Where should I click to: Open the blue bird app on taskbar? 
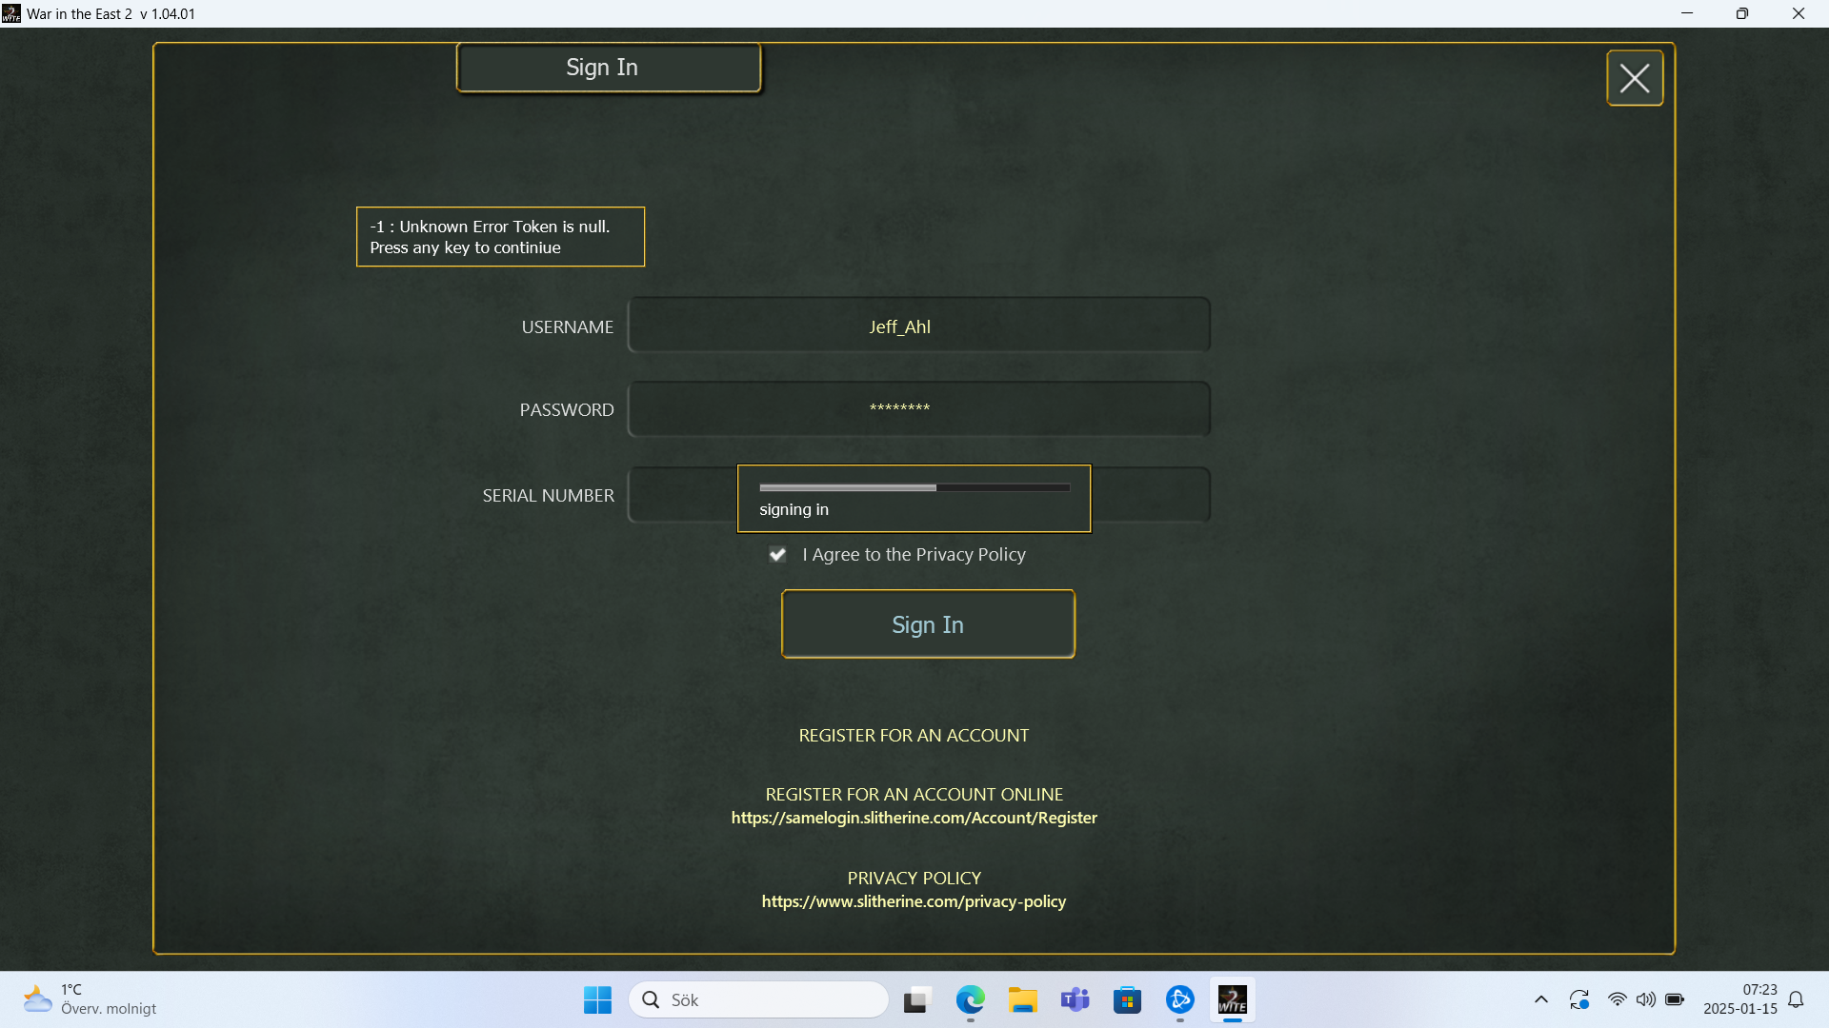(x=1180, y=999)
